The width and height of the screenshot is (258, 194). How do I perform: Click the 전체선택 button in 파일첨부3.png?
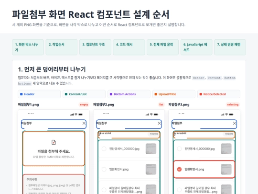click(x=229, y=134)
